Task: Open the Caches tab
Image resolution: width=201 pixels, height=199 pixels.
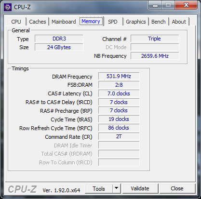Action: [38, 22]
